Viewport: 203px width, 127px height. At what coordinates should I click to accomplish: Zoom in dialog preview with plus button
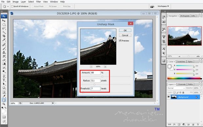(105, 67)
